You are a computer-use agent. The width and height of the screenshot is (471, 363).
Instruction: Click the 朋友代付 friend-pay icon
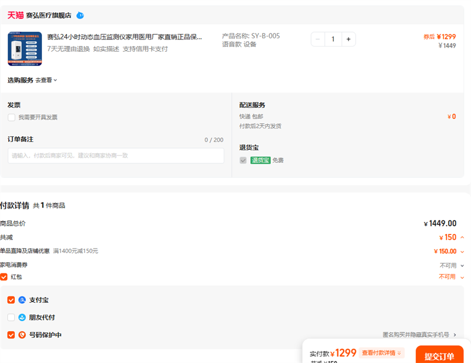(x=22, y=318)
